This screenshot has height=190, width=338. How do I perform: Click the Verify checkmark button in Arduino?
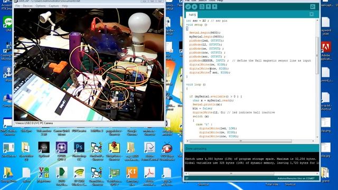pyautogui.click(x=188, y=7)
